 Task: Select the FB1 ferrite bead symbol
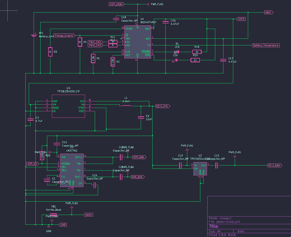(x=53, y=215)
